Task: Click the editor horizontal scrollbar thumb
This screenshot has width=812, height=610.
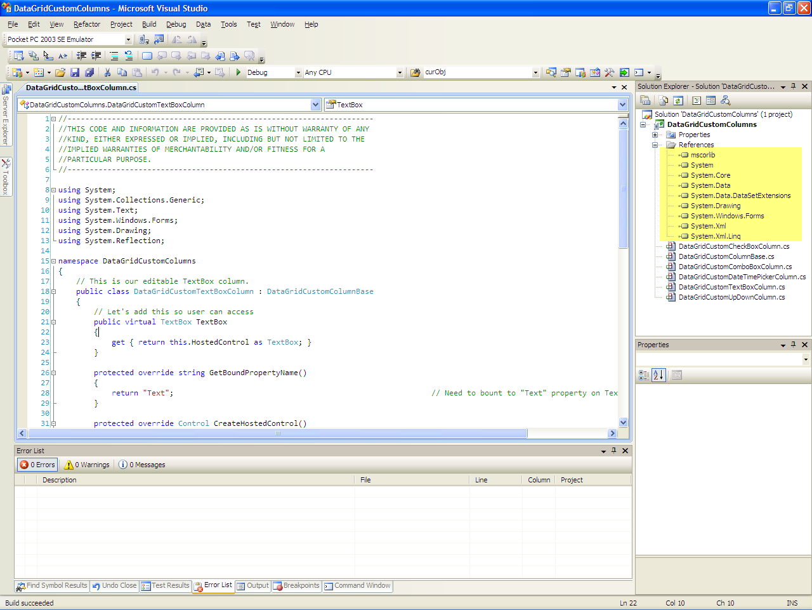Action: point(277,434)
